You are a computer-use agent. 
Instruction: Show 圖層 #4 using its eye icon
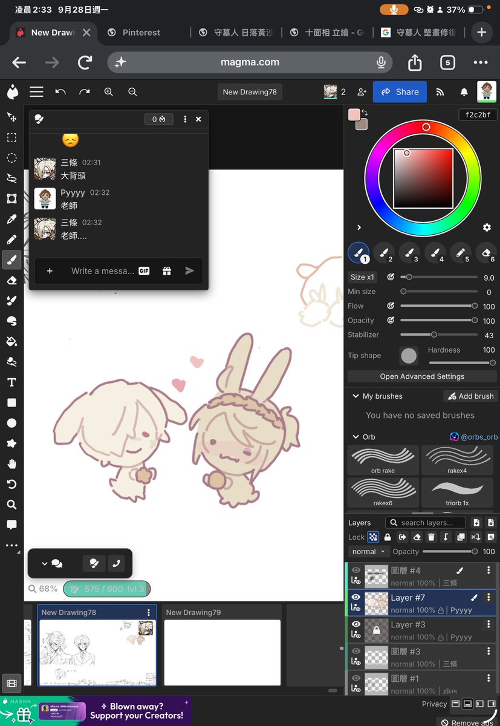(356, 570)
